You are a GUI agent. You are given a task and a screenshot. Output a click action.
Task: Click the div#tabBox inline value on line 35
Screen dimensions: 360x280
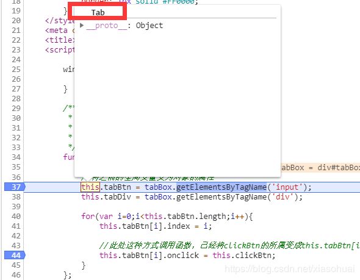tap(339, 168)
